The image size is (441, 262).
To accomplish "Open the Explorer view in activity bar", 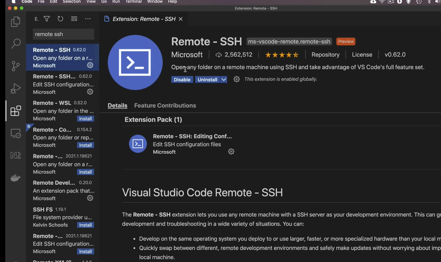I will pos(15,22).
